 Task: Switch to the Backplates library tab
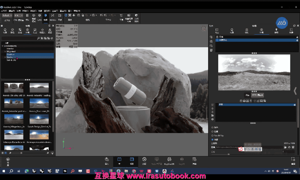[x=35, y=31]
